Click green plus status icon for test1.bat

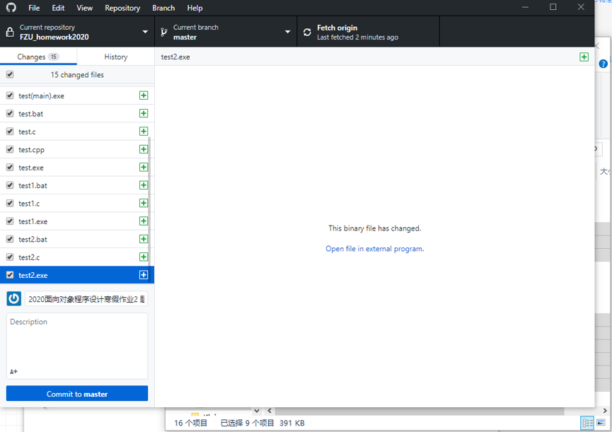144,185
